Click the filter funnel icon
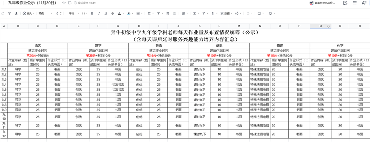370x142 pixels. 204,13
